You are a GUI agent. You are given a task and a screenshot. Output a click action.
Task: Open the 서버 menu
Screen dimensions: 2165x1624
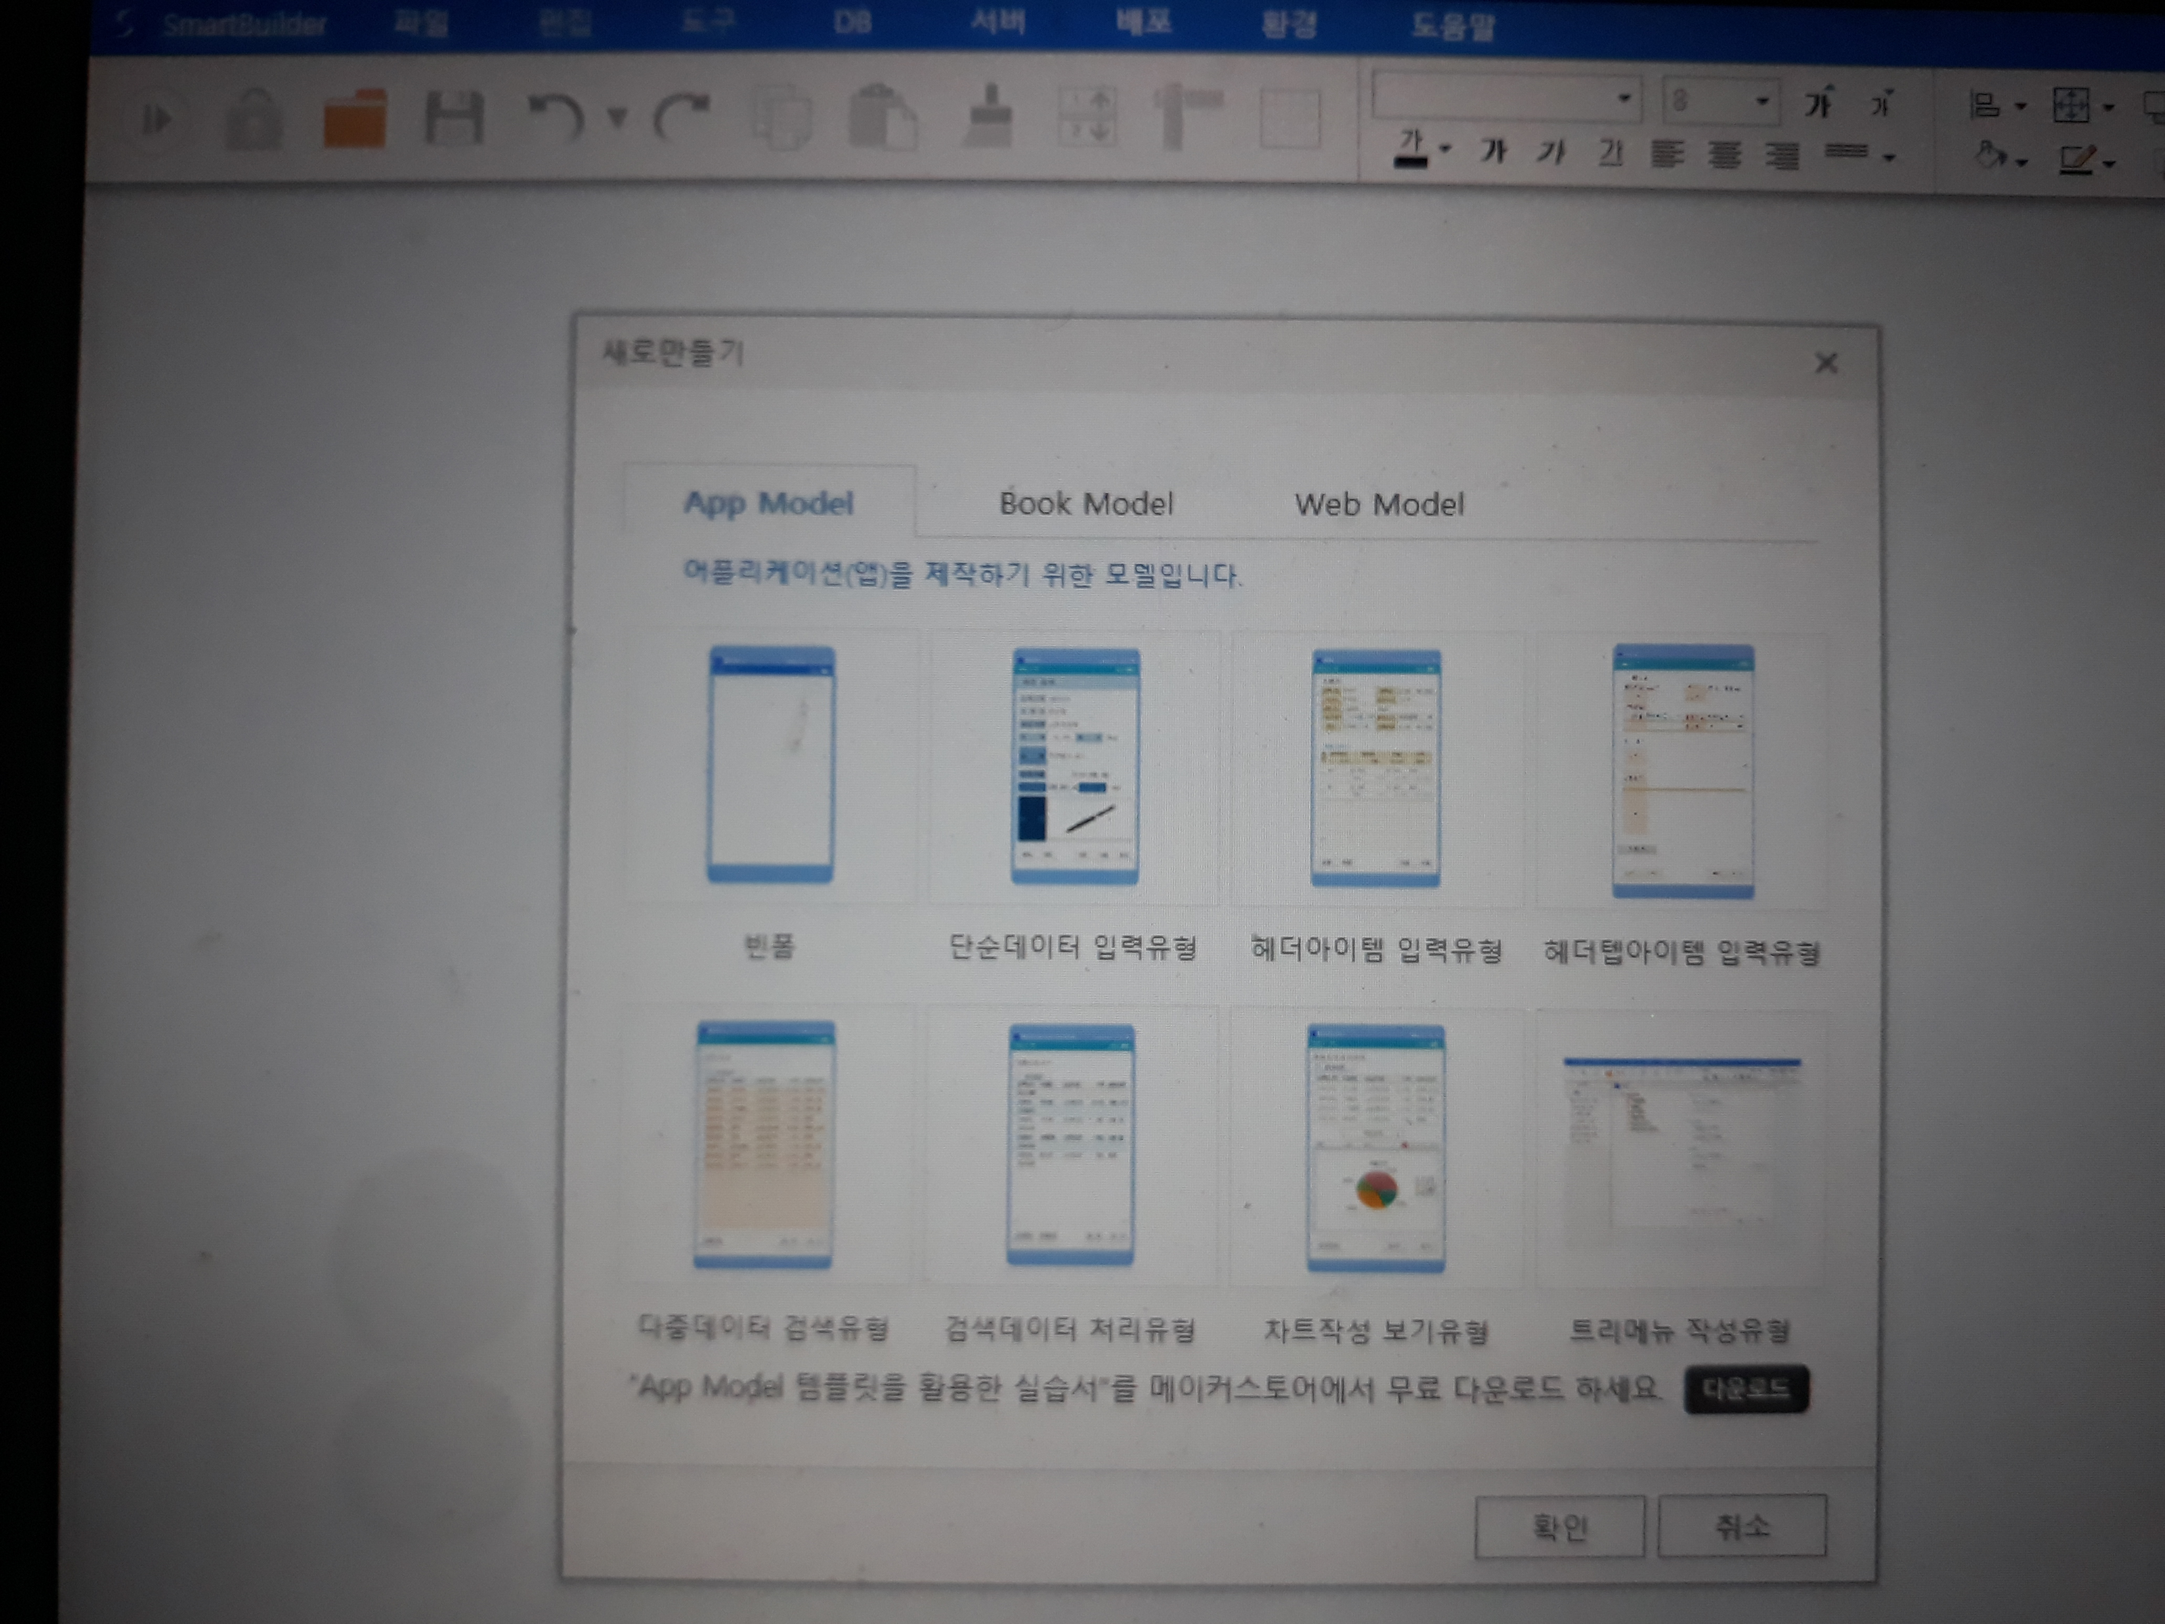pyautogui.click(x=999, y=20)
